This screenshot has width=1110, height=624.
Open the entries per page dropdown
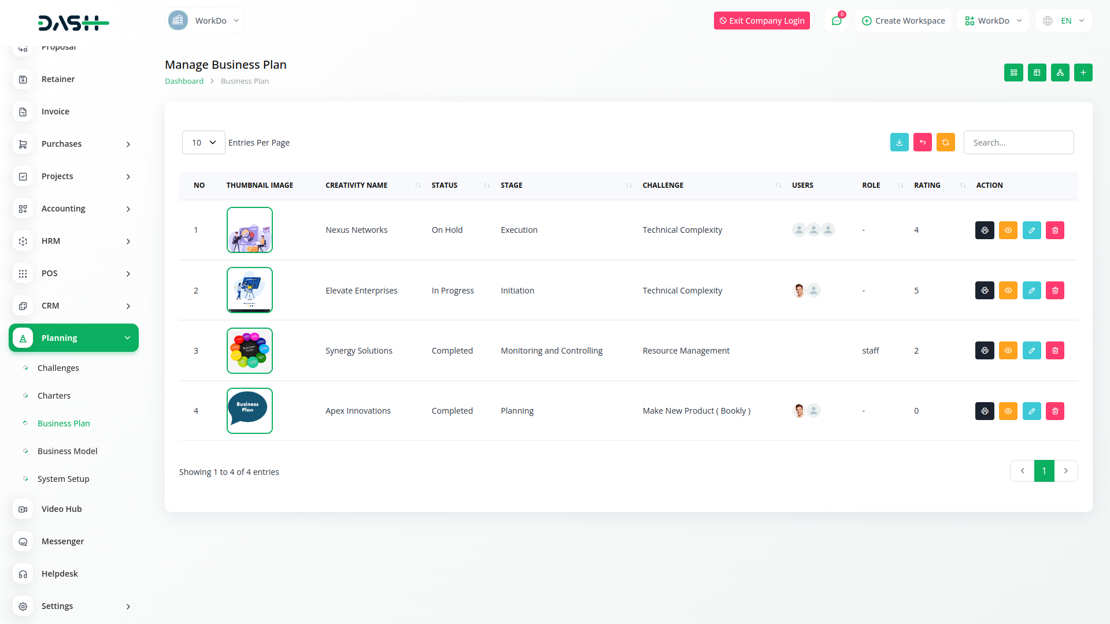203,143
